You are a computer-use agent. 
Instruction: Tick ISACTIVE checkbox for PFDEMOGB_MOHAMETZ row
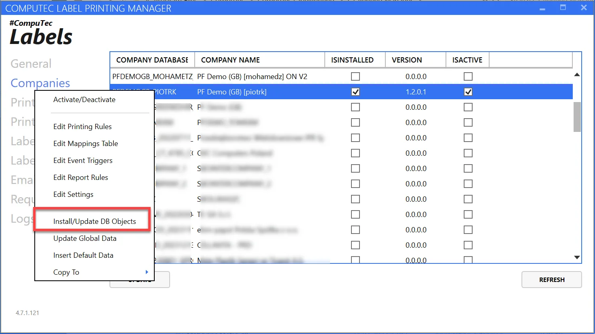[468, 77]
